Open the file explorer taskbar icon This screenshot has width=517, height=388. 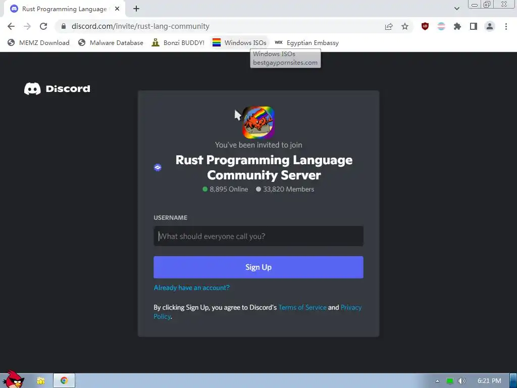coord(41,381)
